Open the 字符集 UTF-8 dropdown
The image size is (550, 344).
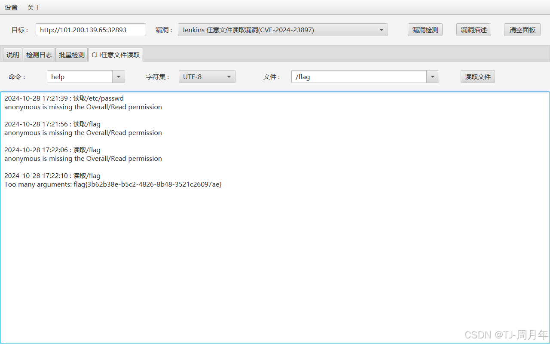pos(207,77)
